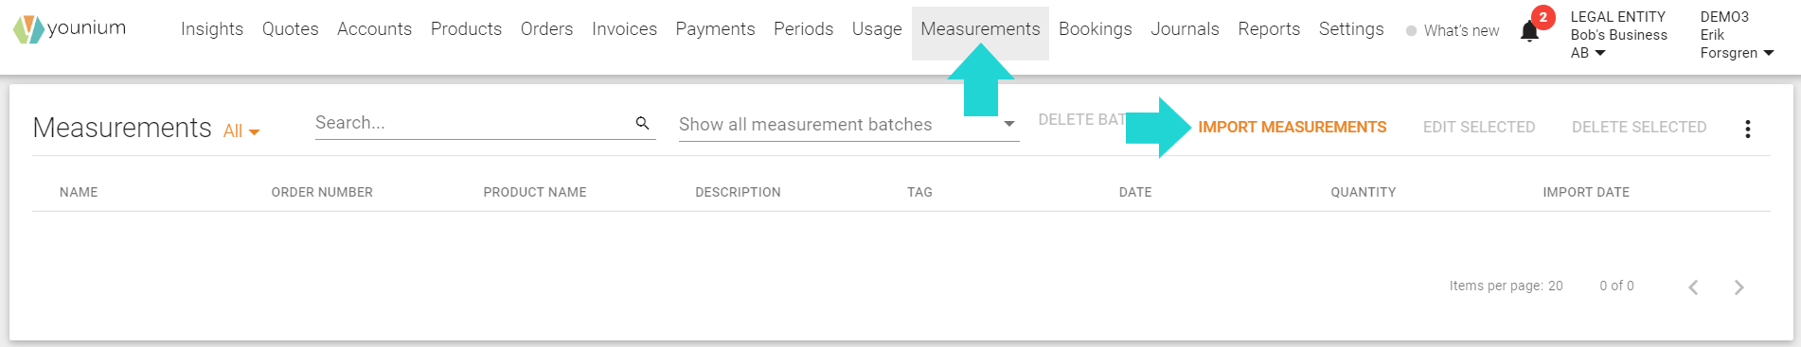This screenshot has height=347, width=1801.
Task: Open the Settings menu item
Action: point(1351,29)
